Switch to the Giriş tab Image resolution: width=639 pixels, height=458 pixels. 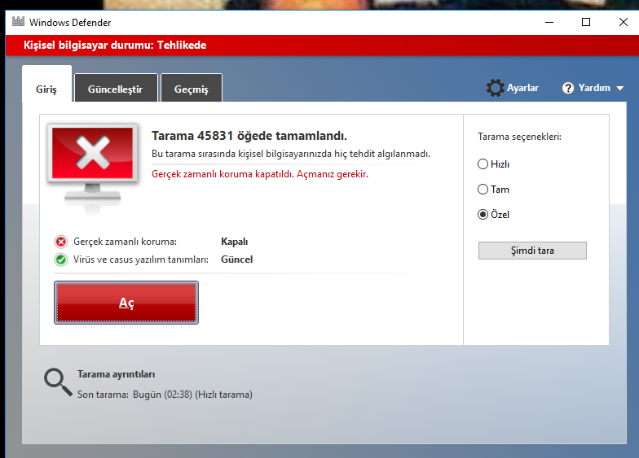(x=46, y=84)
